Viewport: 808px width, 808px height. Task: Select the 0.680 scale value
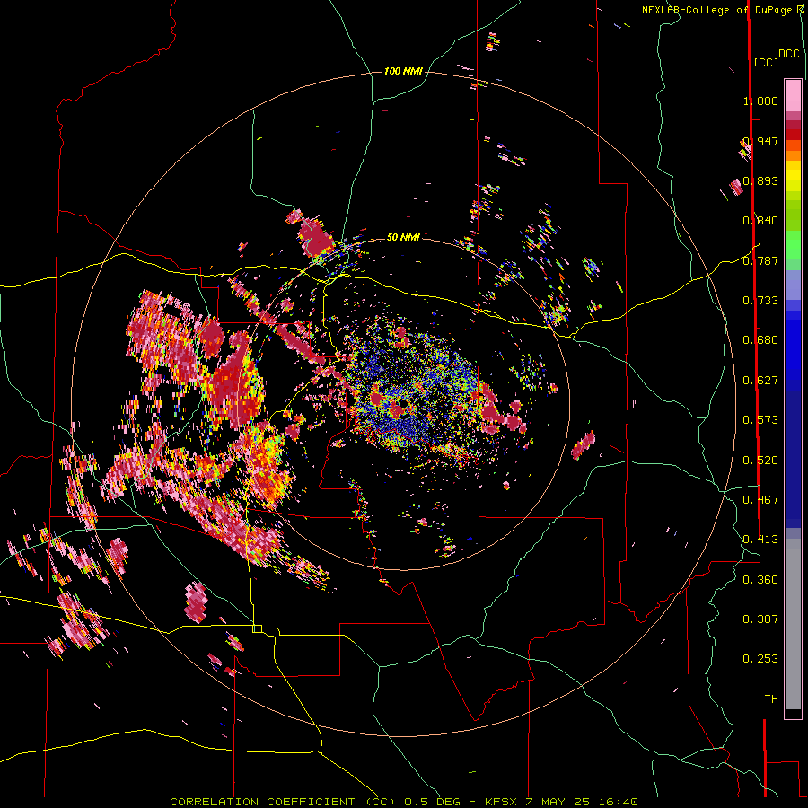click(x=760, y=340)
